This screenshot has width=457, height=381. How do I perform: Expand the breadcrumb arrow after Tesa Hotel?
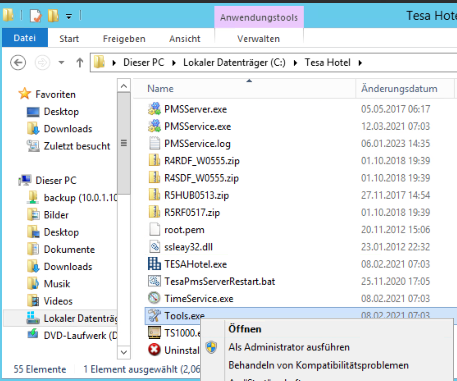tap(360, 63)
